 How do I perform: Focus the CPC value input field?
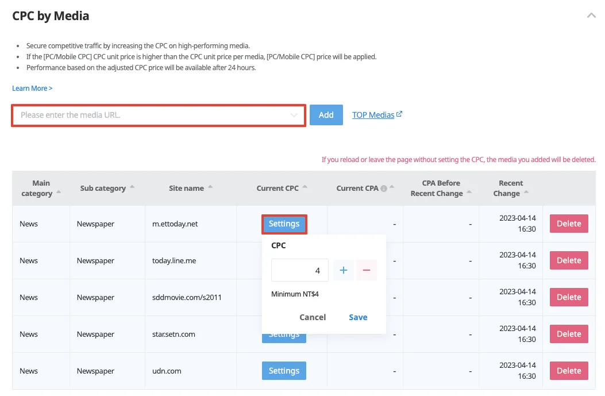(299, 270)
